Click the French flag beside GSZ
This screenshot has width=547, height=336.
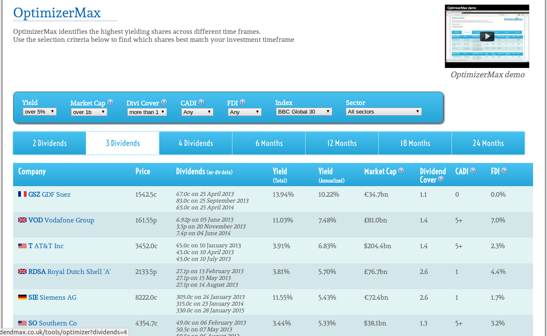point(22,194)
